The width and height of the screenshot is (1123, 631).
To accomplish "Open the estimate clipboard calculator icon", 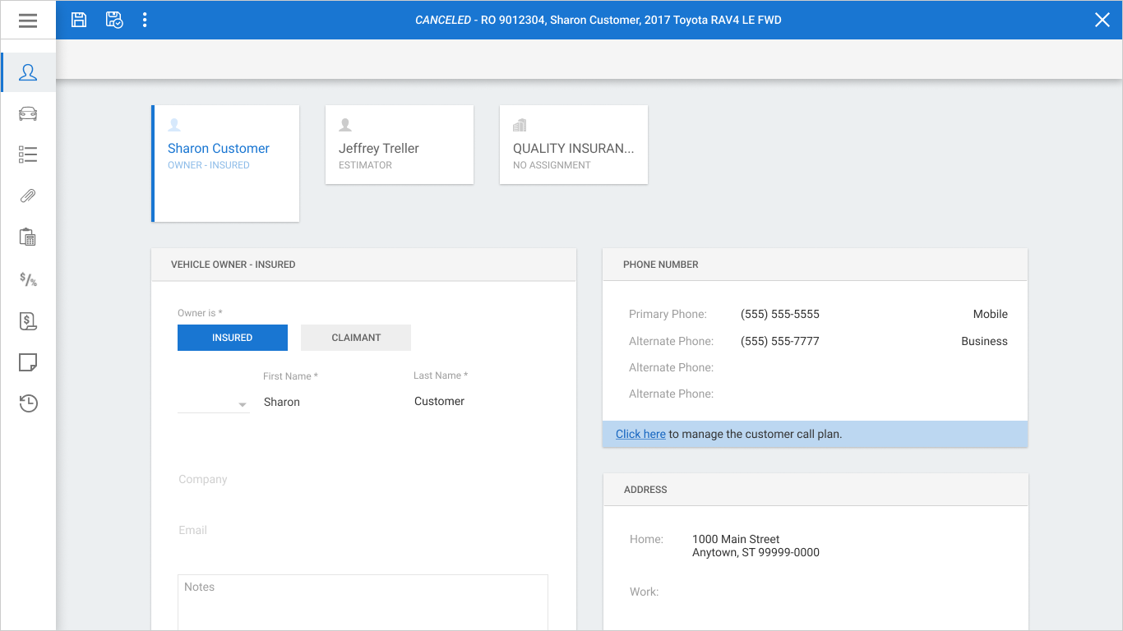I will 28,237.
